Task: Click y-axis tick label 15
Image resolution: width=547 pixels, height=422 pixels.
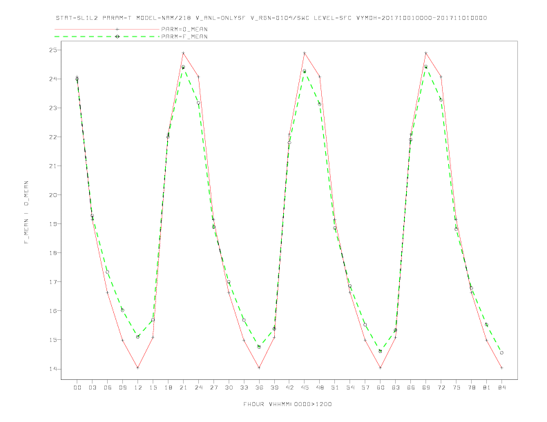Action: [53, 339]
